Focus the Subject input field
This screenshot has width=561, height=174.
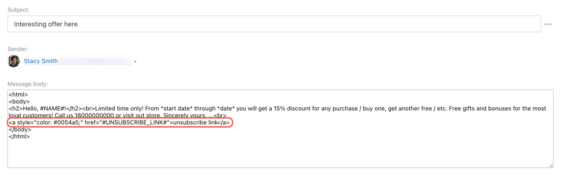(274, 24)
